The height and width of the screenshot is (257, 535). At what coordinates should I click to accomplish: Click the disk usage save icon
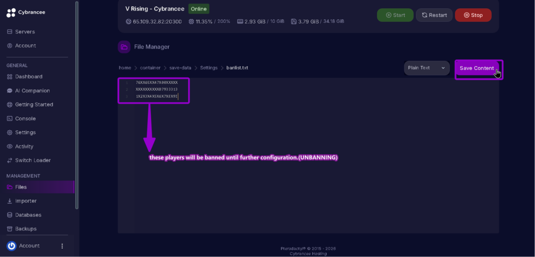(294, 21)
